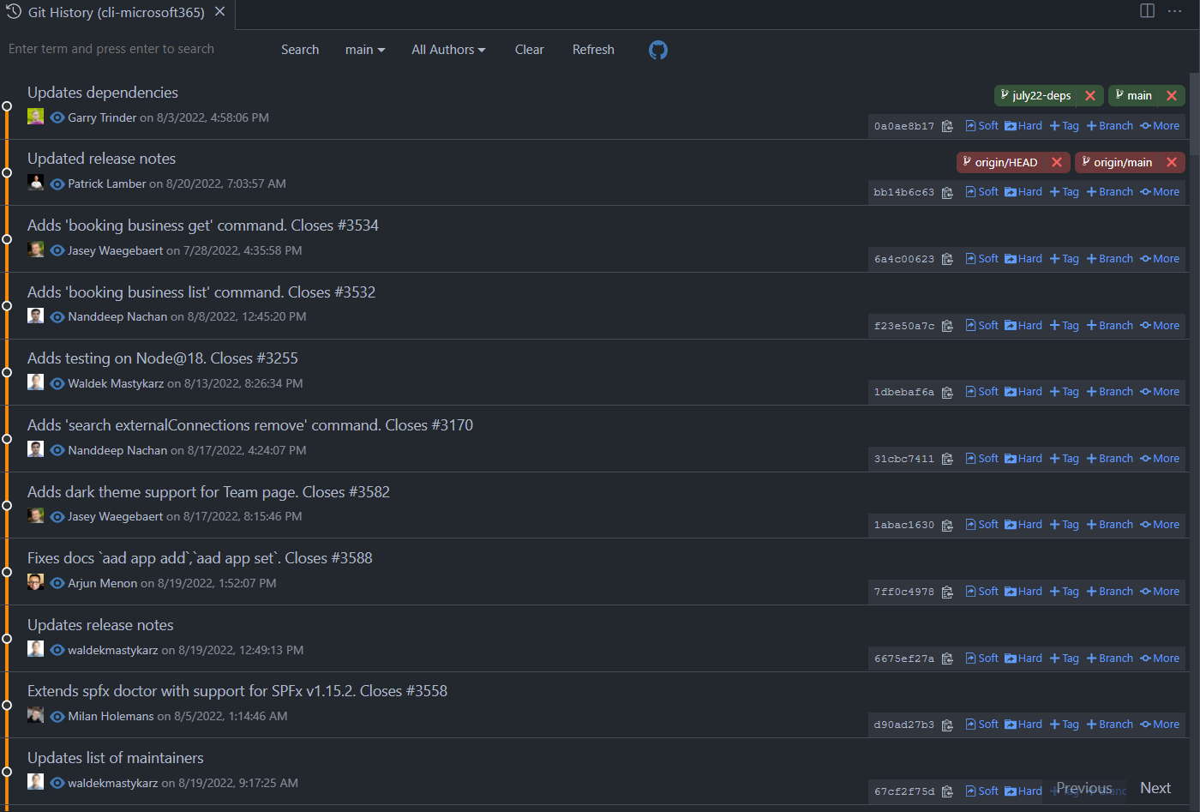Focus the search term input field
1200x812 pixels.
click(x=137, y=49)
